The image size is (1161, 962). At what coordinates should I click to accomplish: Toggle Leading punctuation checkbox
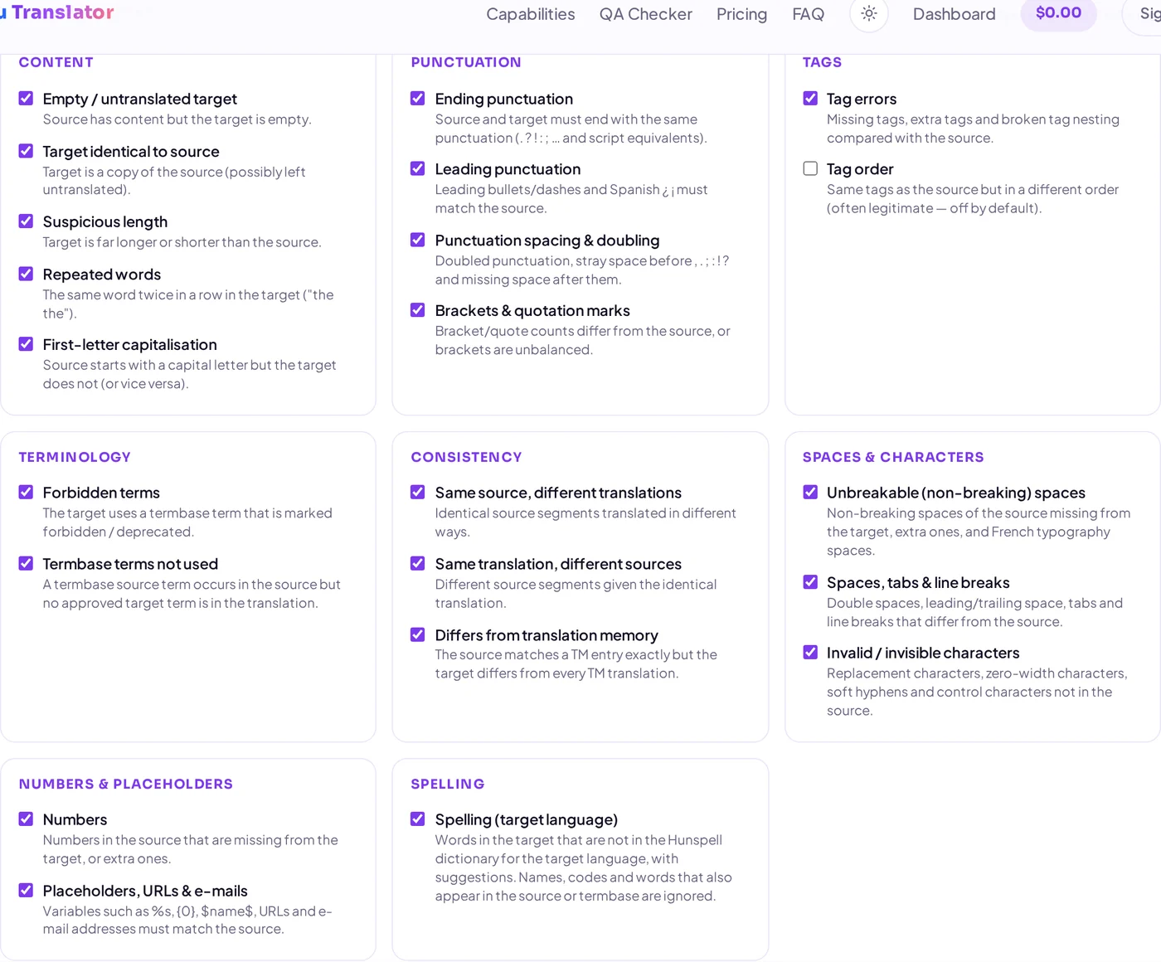[418, 168]
